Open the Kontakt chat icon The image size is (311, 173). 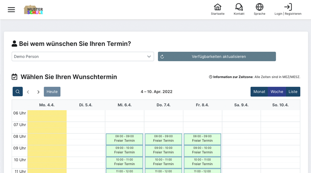(239, 7)
